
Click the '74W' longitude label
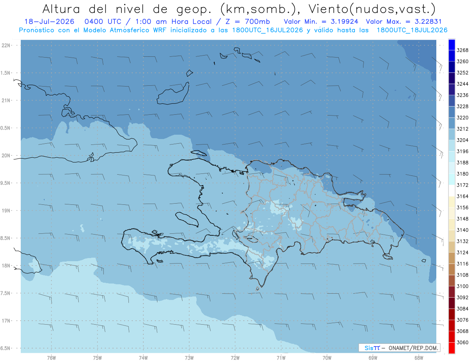pyautogui.click(x=143, y=358)
